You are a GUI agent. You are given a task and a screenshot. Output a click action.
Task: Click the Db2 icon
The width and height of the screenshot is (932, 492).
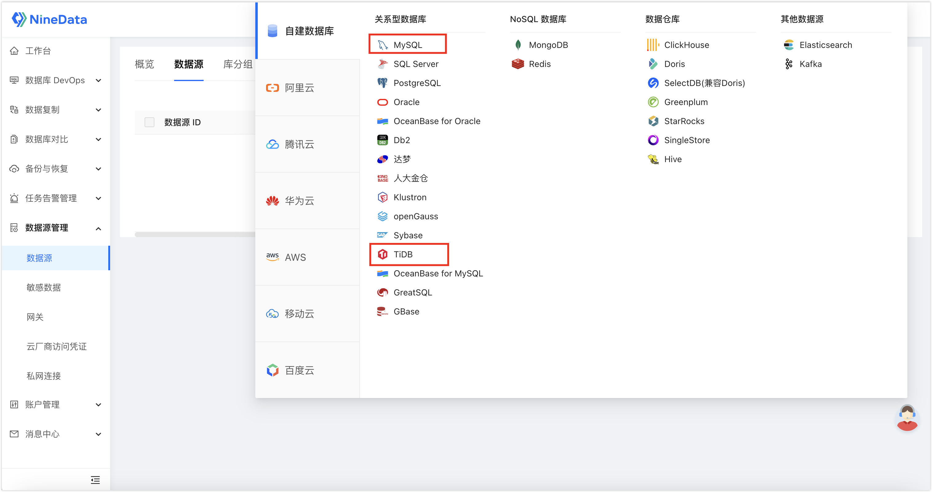[382, 140]
